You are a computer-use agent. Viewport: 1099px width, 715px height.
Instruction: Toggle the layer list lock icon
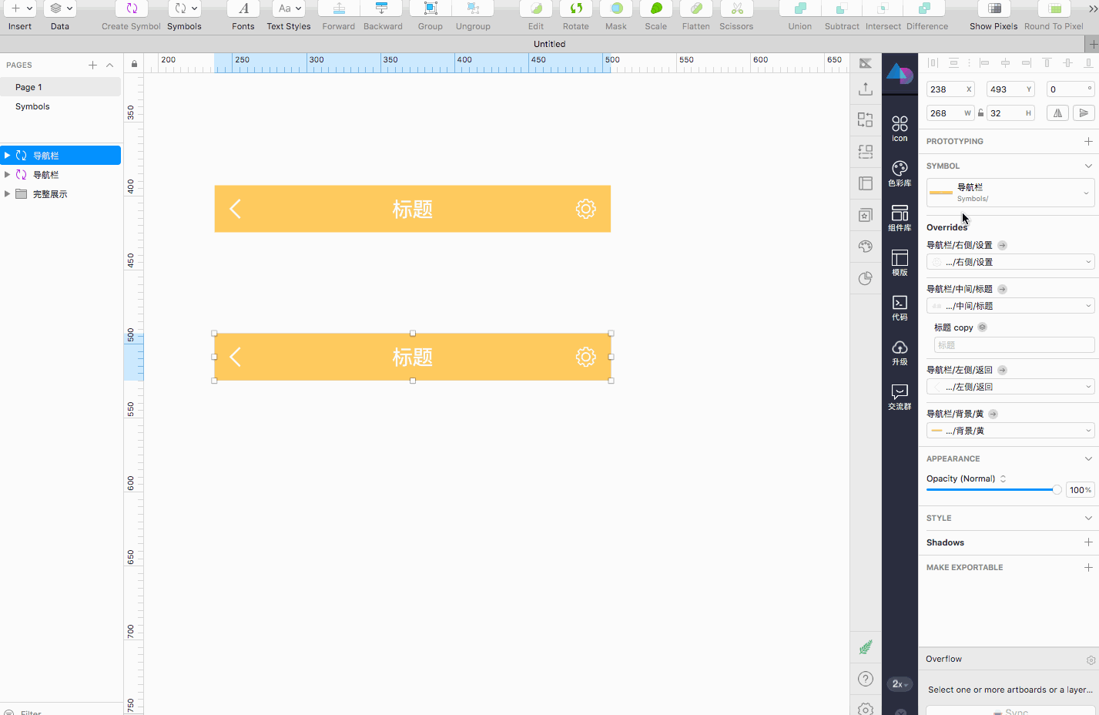pos(134,64)
